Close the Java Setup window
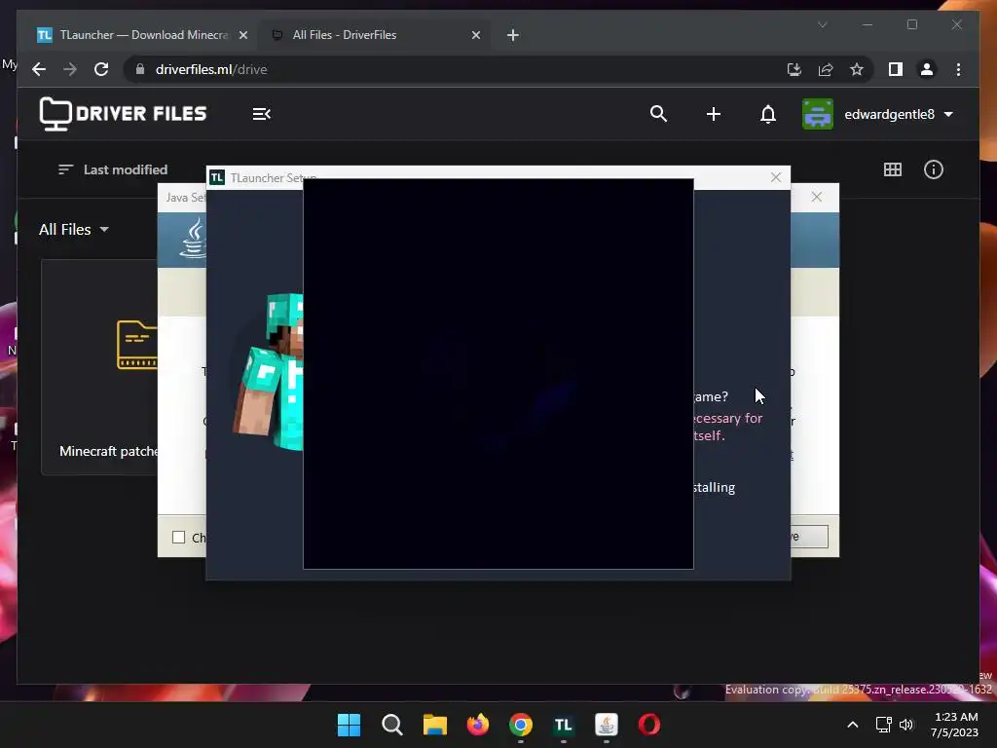This screenshot has width=997, height=748. pyautogui.click(x=817, y=197)
